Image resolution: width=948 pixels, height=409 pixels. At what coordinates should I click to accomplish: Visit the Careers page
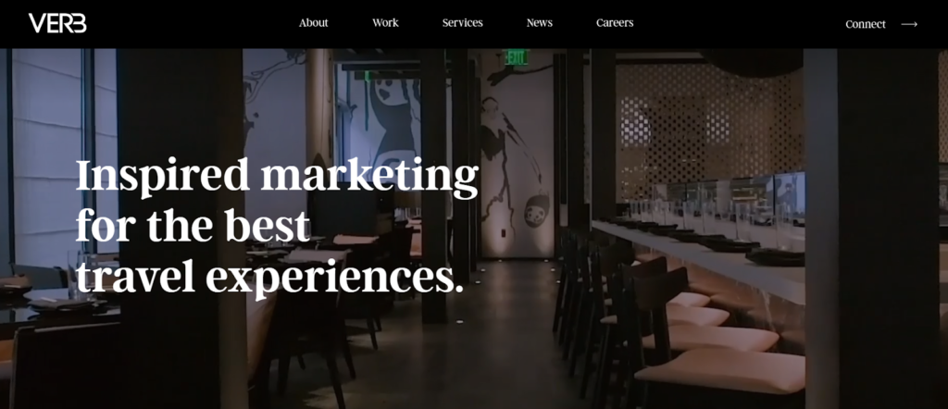click(615, 23)
